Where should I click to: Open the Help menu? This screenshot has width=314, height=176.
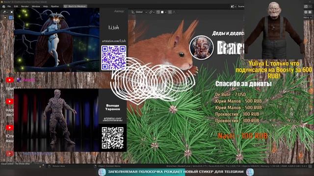coord(46,6)
